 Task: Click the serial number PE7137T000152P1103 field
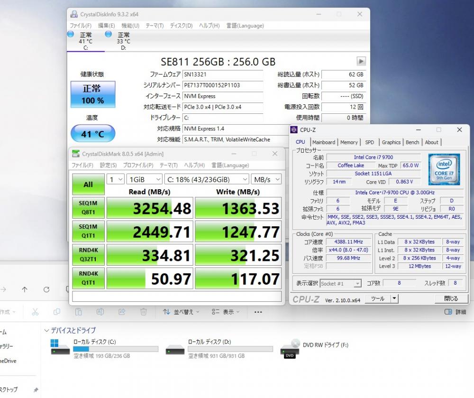(223, 85)
